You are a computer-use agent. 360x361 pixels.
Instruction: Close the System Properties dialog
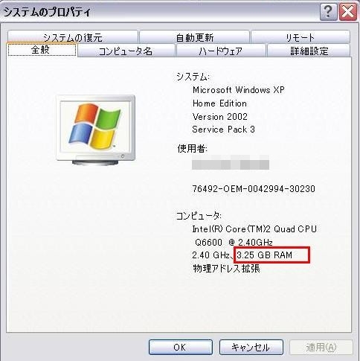pyautogui.click(x=348, y=11)
